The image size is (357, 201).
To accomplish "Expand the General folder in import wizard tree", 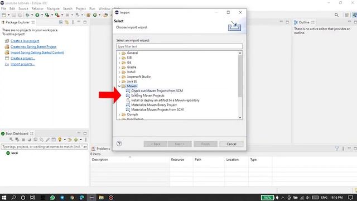I will pos(119,53).
